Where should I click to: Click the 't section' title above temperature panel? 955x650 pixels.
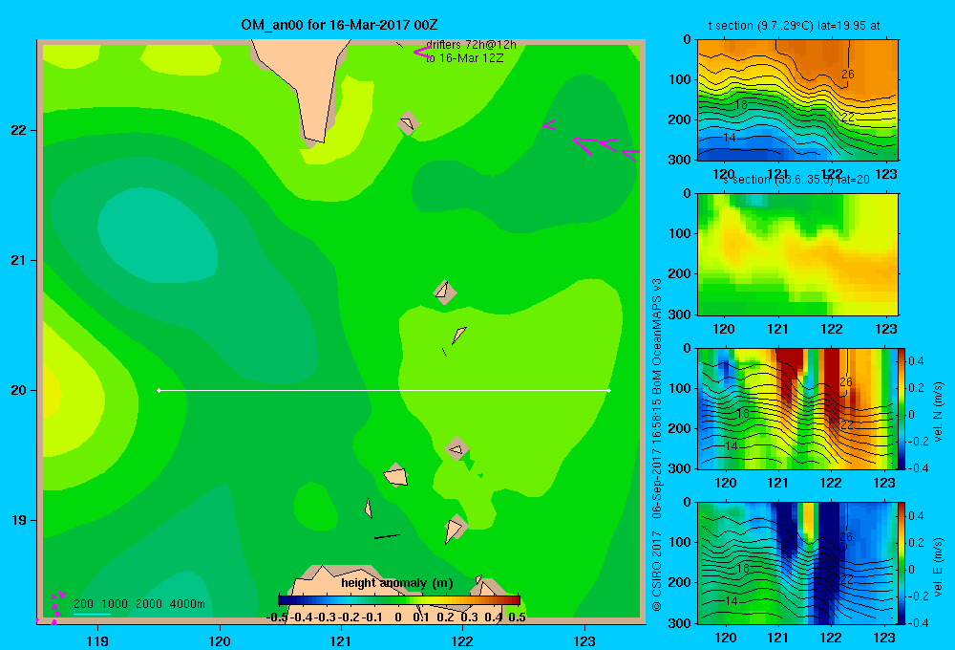click(794, 26)
